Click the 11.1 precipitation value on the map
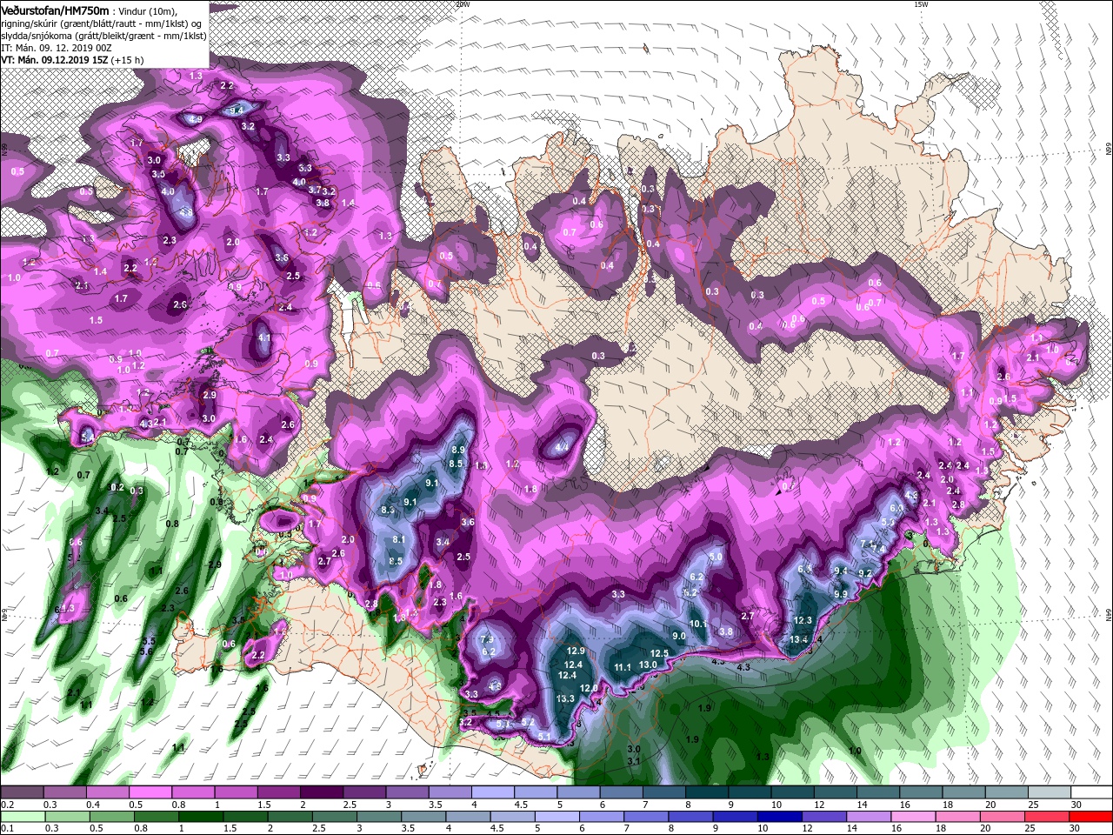This screenshot has height=835, width=1113. pyautogui.click(x=623, y=667)
